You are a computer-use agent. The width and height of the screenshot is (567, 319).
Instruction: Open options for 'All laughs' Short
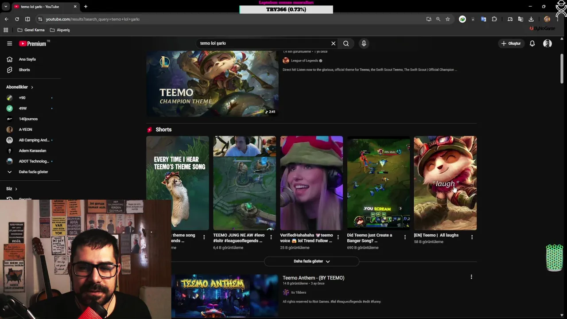[472, 237]
